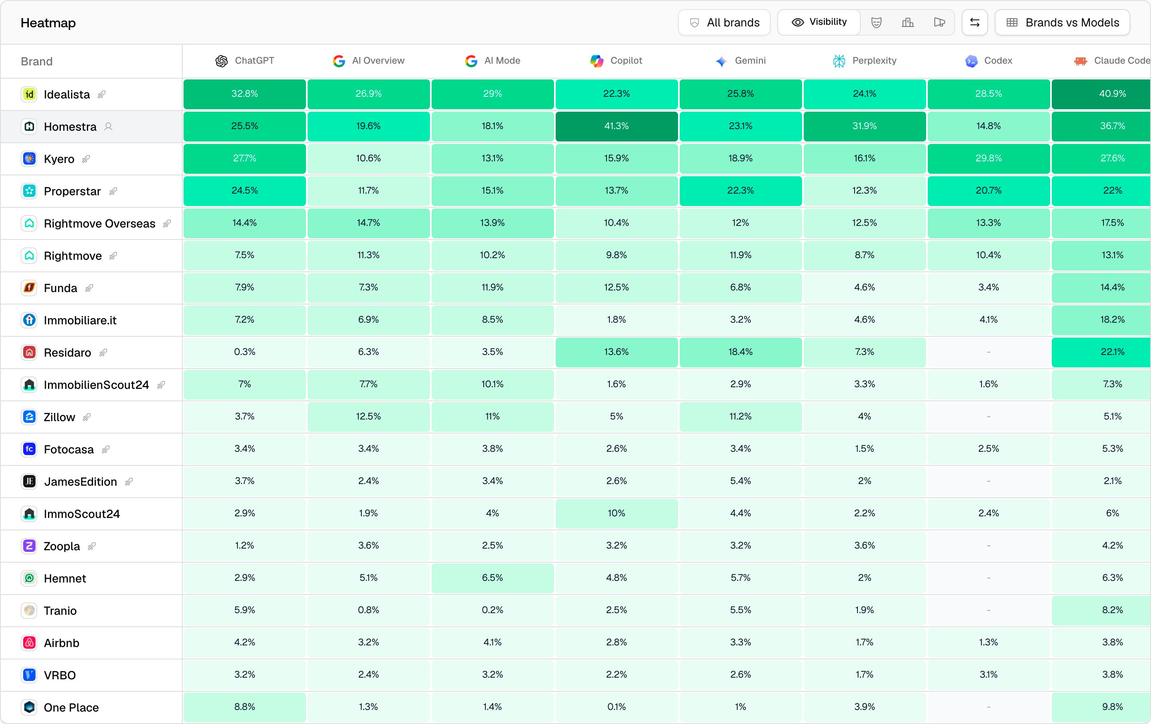The image size is (1151, 724).
Task: Click link icon beside Rightmove Overseas
Action: 167,224
